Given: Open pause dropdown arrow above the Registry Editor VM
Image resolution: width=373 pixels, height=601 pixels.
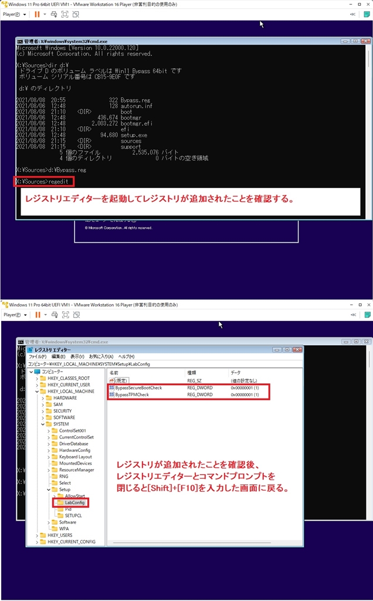Looking at the screenshot, I should pyautogui.click(x=45, y=315).
